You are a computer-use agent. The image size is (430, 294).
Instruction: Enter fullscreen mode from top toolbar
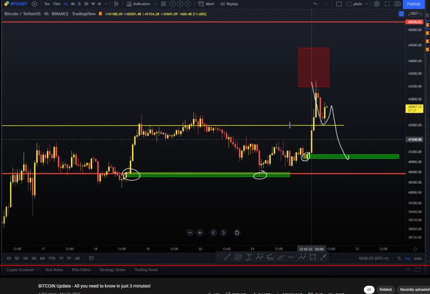click(387, 4)
